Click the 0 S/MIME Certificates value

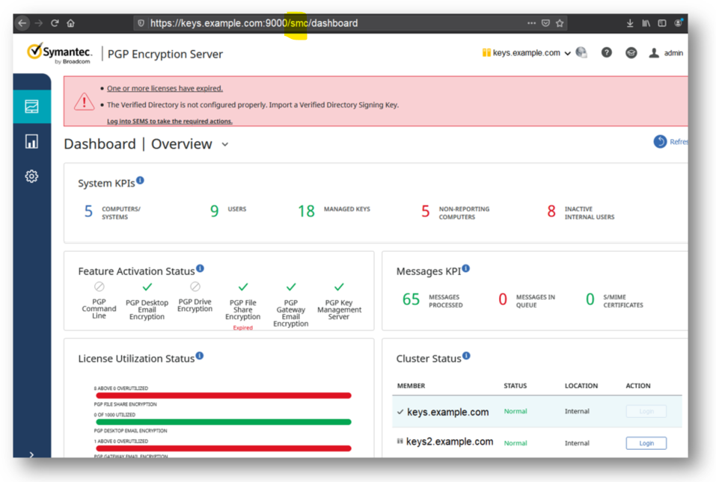tap(590, 299)
